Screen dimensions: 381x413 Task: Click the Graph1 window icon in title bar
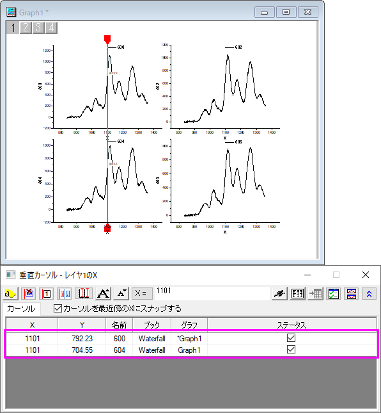tap(12, 12)
